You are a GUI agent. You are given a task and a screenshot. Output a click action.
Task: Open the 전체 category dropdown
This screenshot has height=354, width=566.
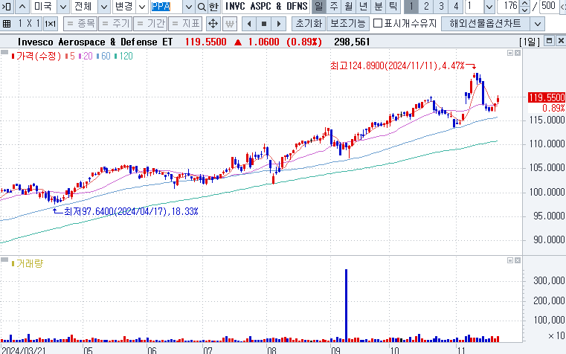[x=103, y=7]
